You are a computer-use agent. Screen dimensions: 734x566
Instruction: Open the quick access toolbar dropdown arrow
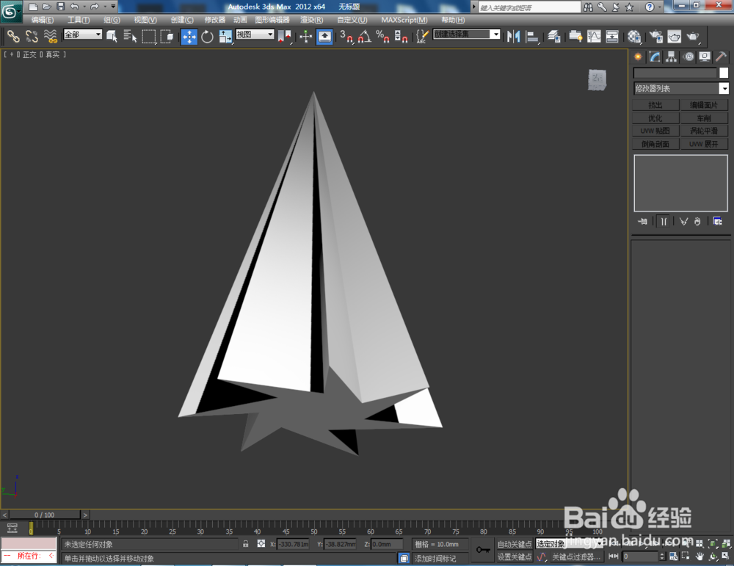point(113,7)
